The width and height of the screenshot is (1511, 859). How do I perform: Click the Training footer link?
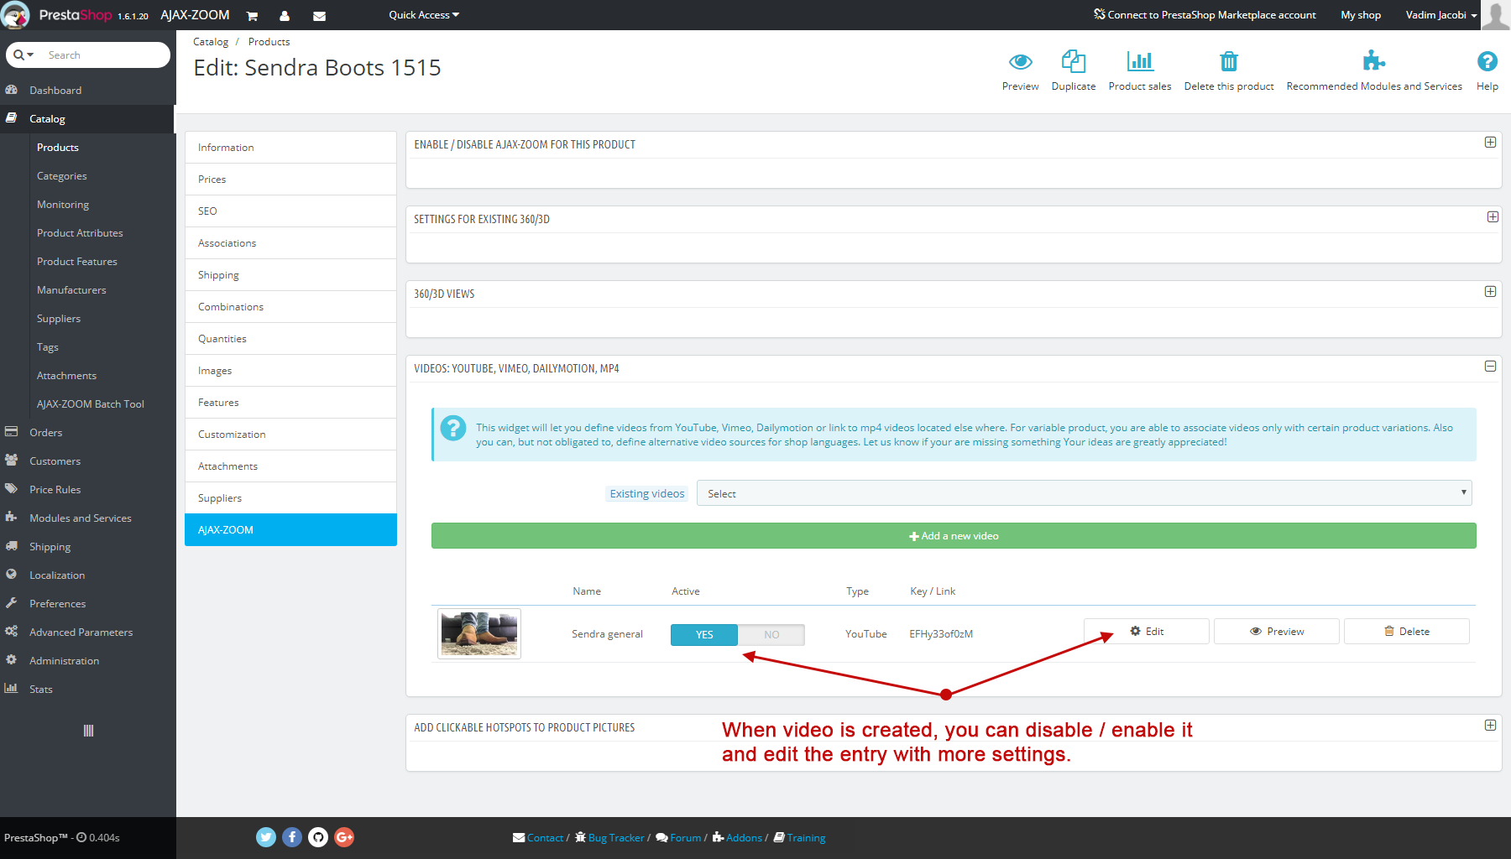[799, 838]
